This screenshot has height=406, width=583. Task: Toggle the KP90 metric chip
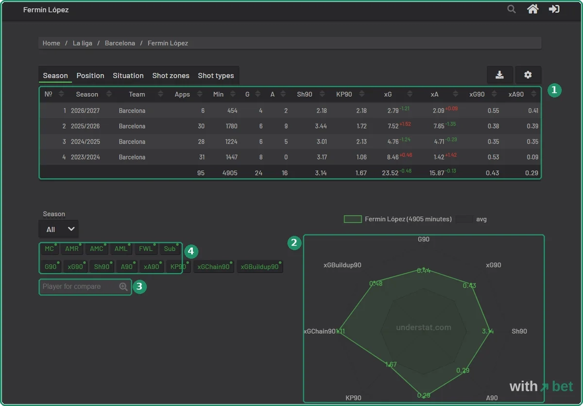[x=178, y=267]
